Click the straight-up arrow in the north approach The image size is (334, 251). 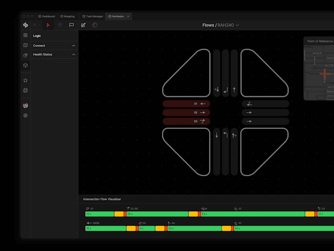pos(234,90)
